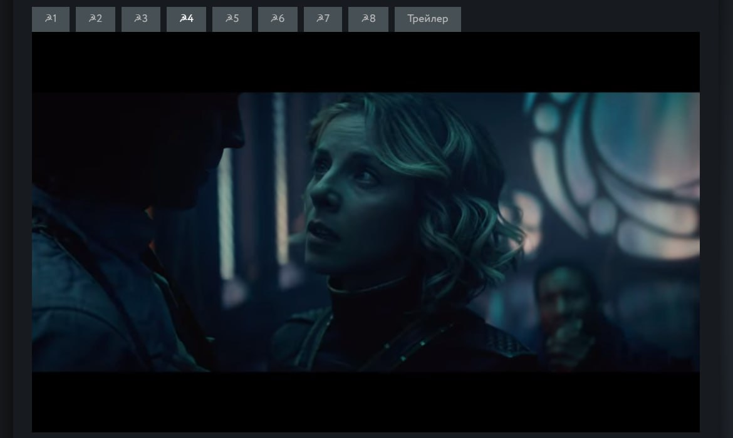Click the video frame to toggle playback
The width and height of the screenshot is (733, 438).
pyautogui.click(x=366, y=232)
